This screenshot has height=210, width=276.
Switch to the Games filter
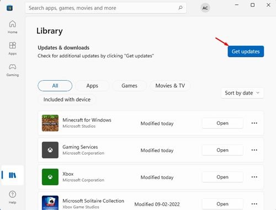coord(129,86)
